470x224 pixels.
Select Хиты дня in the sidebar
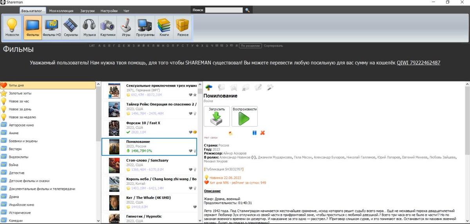coord(48,85)
